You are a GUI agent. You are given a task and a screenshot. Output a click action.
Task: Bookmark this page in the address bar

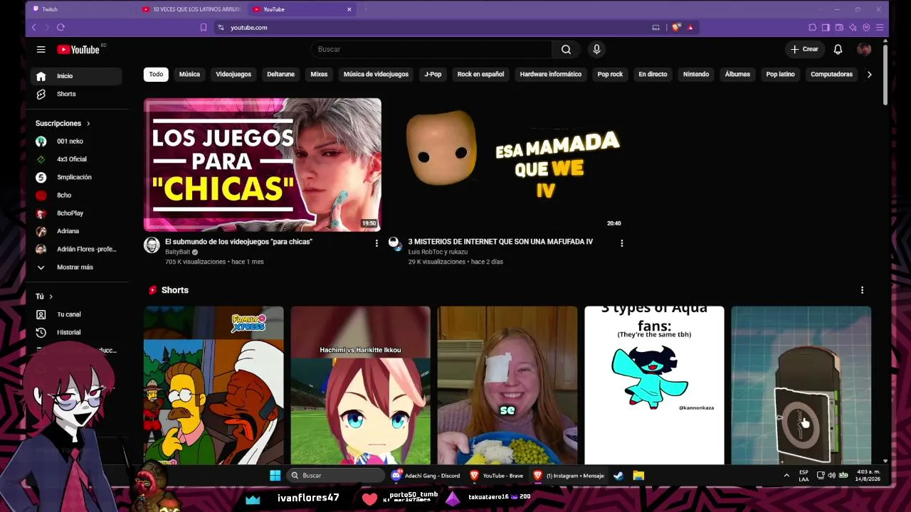[204, 27]
